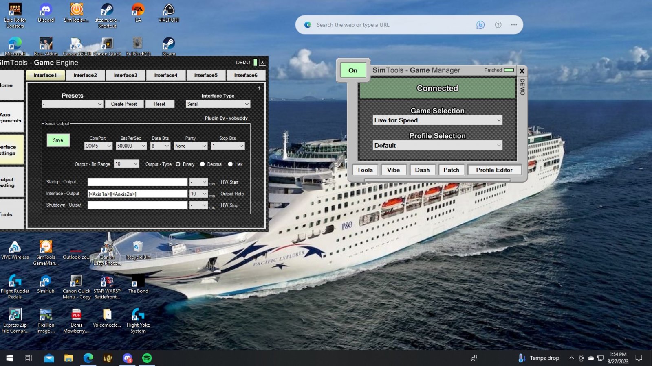Click the Interface - Output text field

pos(137,194)
